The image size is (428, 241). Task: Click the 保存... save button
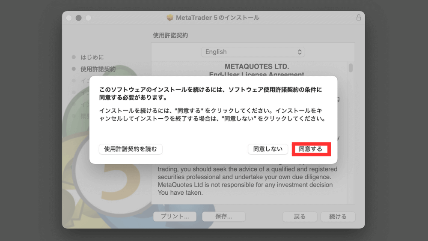pyautogui.click(x=223, y=217)
